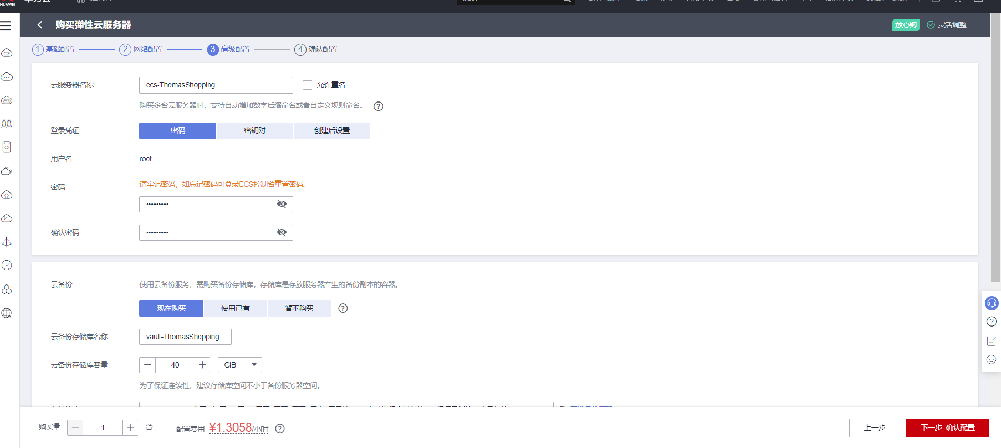Viewport: 1001px width, 448px height.
Task: Focus the 密码 password field
Action: pyautogui.click(x=216, y=204)
